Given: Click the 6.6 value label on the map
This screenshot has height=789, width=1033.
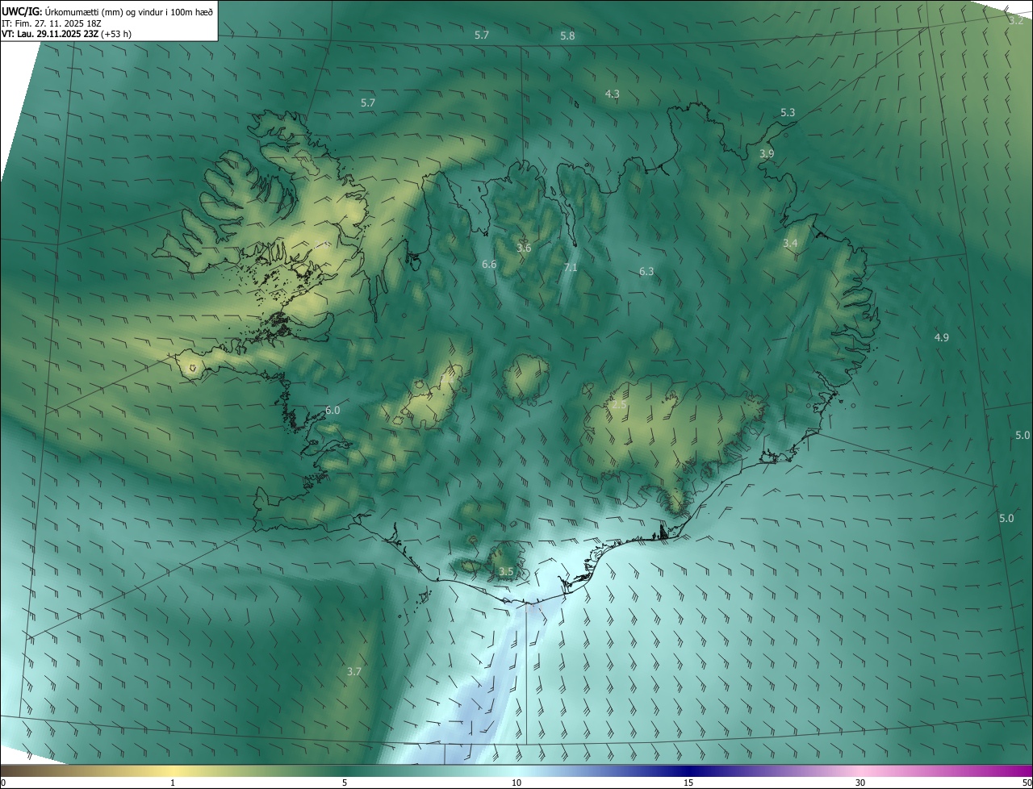Looking at the screenshot, I should (x=489, y=265).
